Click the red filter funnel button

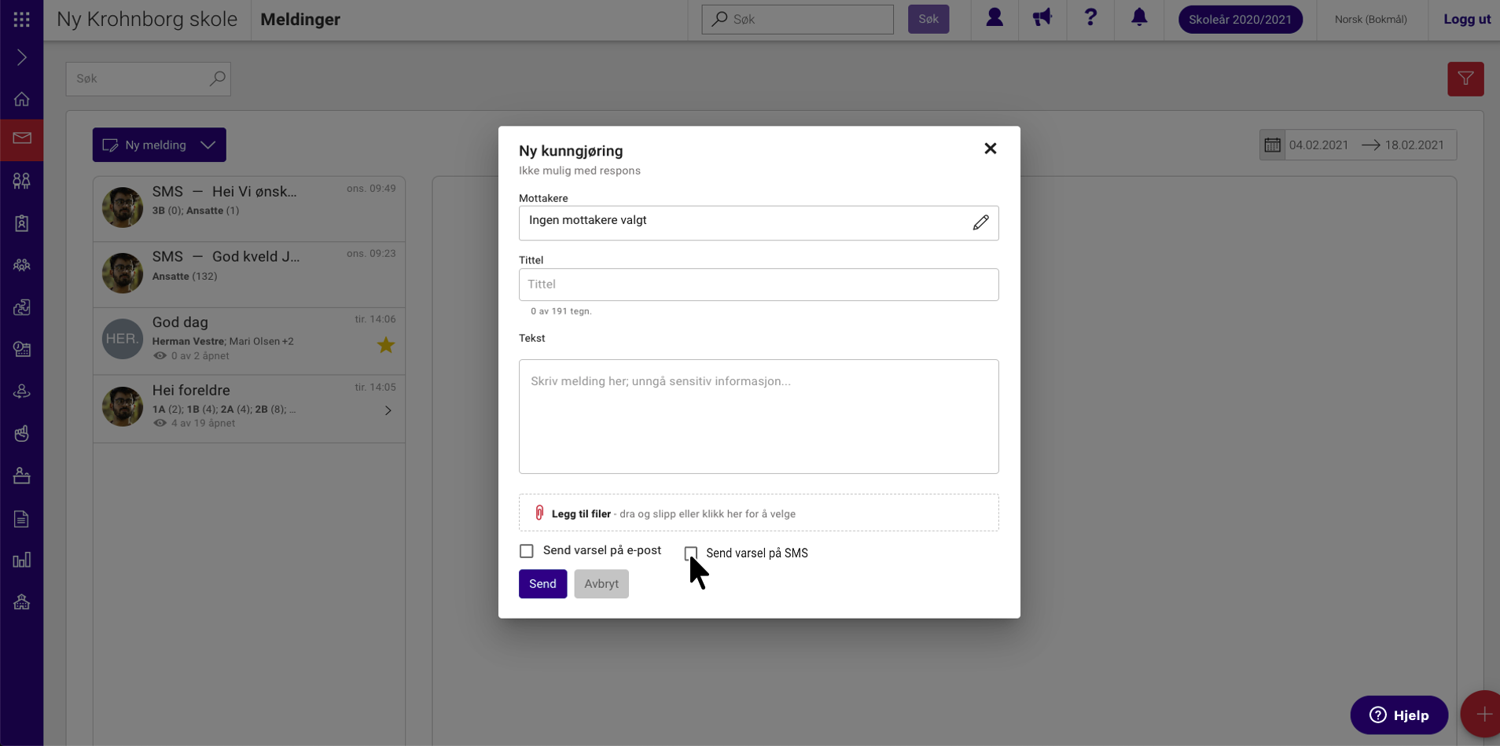1465,79
